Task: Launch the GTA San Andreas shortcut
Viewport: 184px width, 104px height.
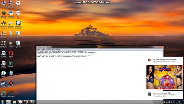Action: tap(18, 44)
